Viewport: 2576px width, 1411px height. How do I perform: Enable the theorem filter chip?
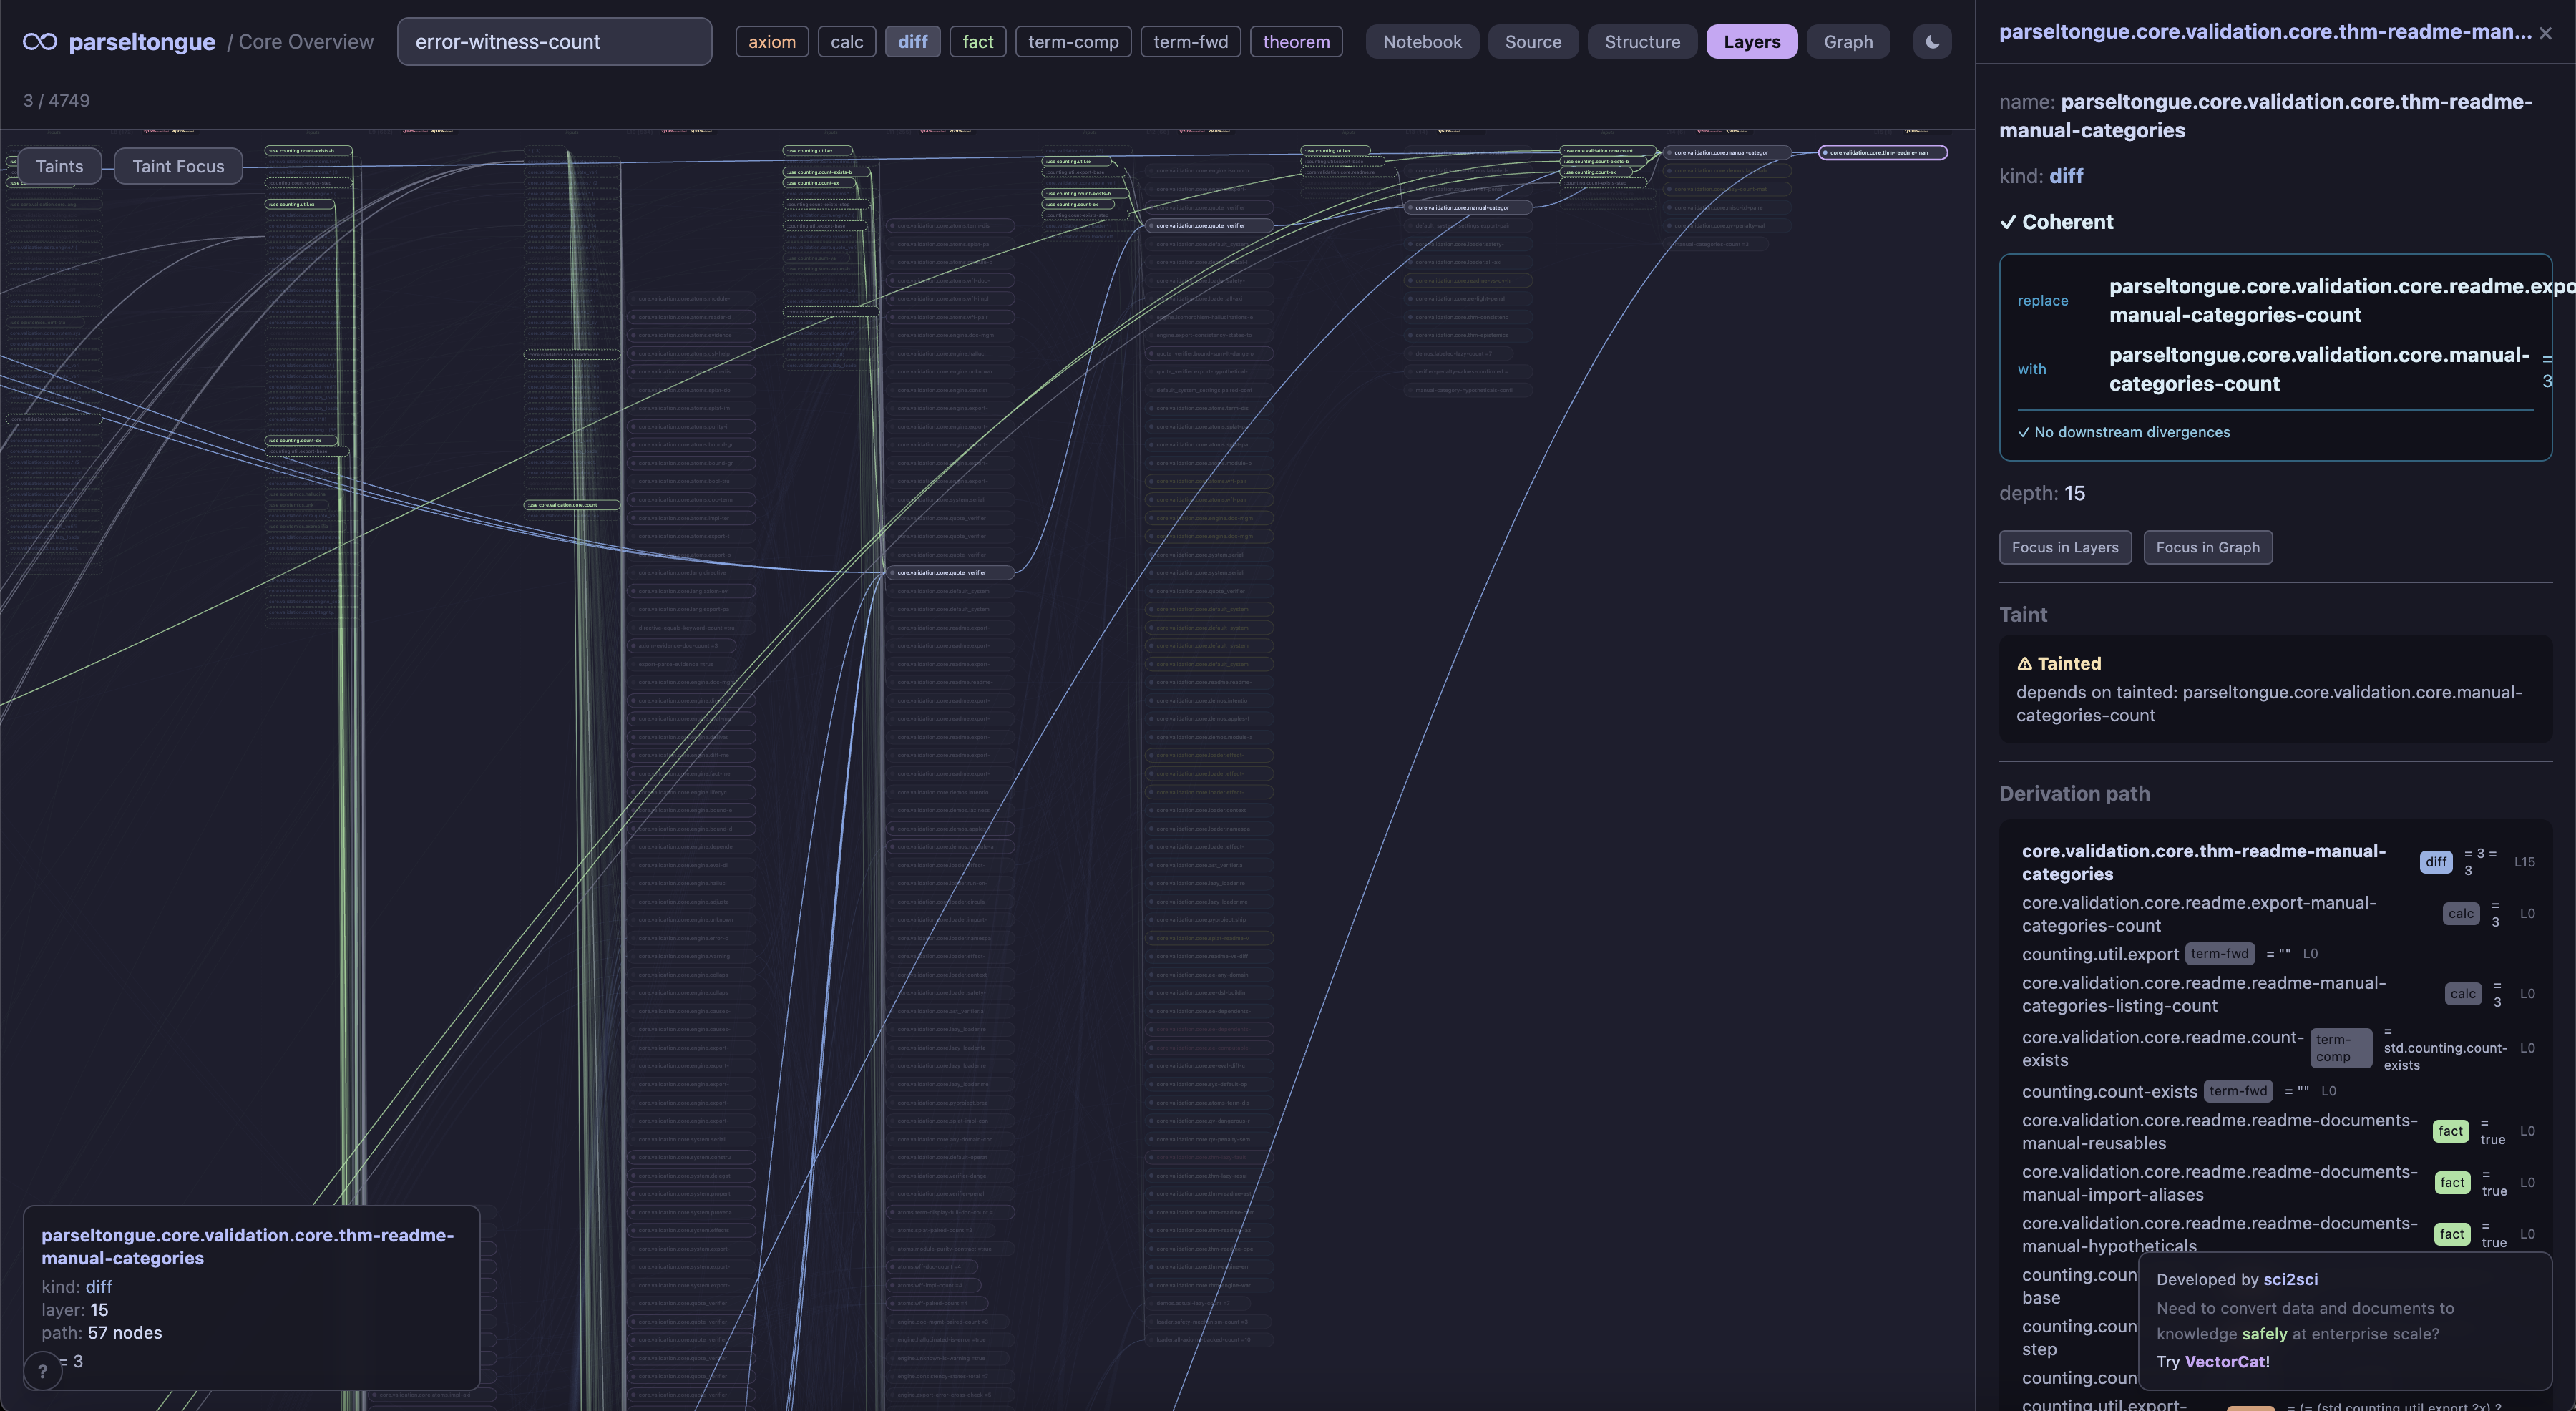tap(1296, 41)
